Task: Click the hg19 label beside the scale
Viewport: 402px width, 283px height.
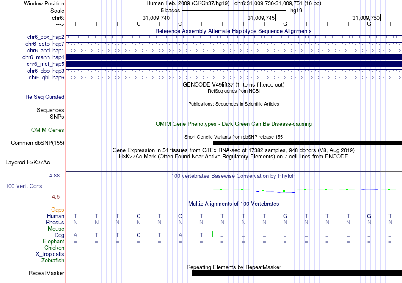Action: click(296, 11)
